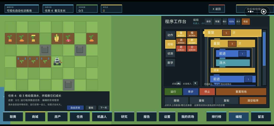Select the 断 exit-loop block

(192, 41)
